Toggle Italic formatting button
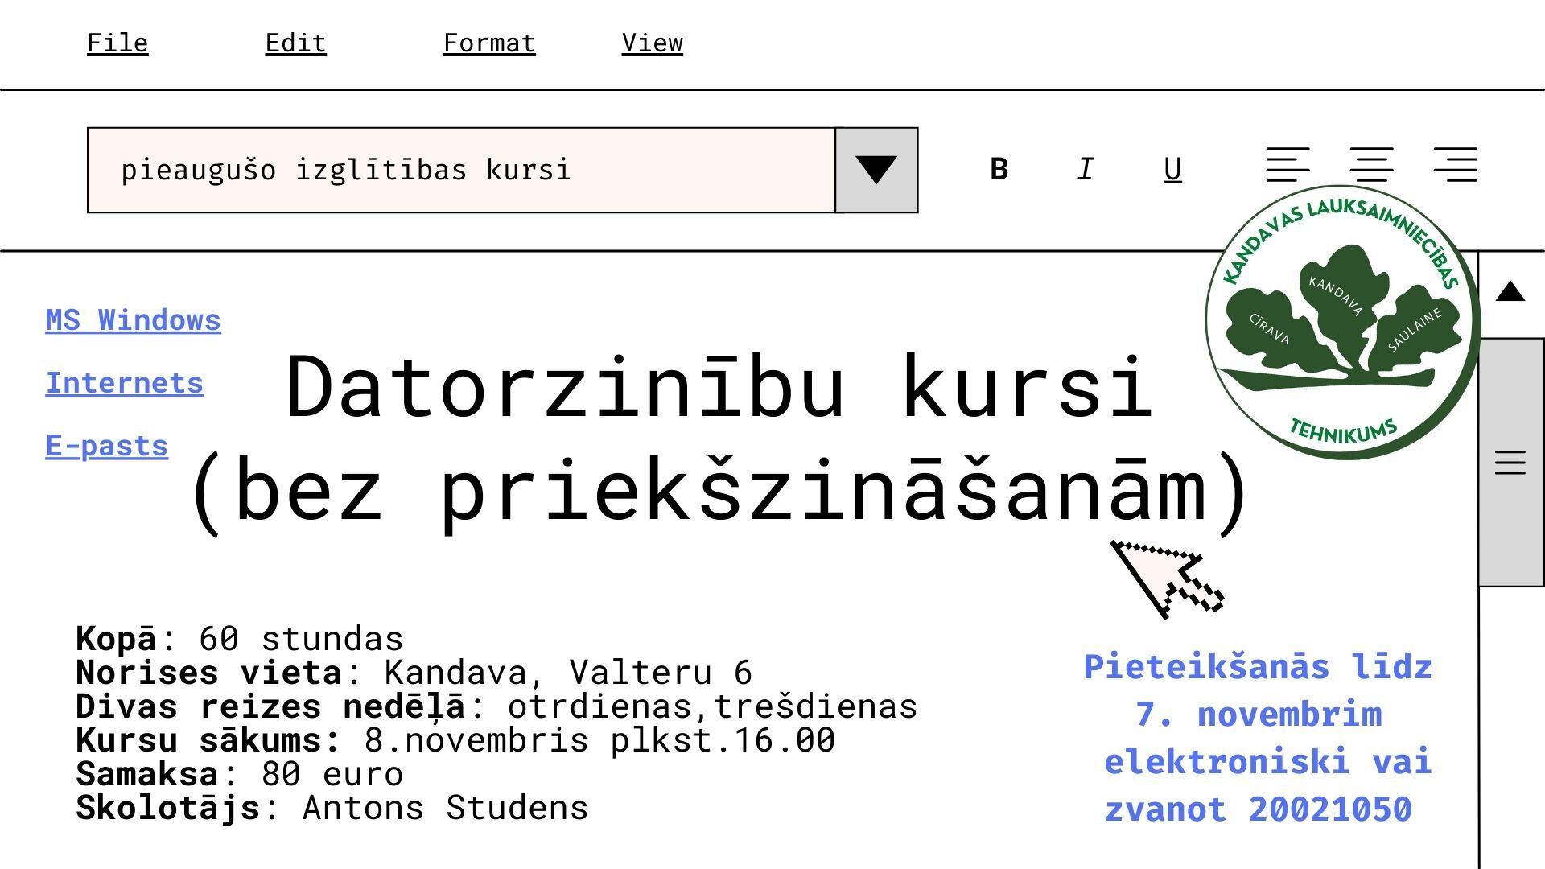1545x869 pixels. coord(1086,169)
